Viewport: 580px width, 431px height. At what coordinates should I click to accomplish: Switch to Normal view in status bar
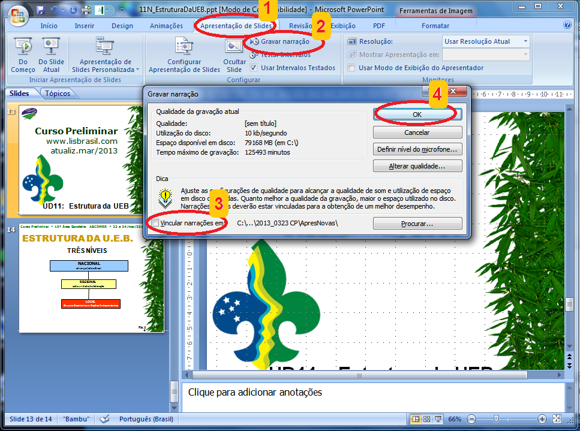(x=416, y=419)
